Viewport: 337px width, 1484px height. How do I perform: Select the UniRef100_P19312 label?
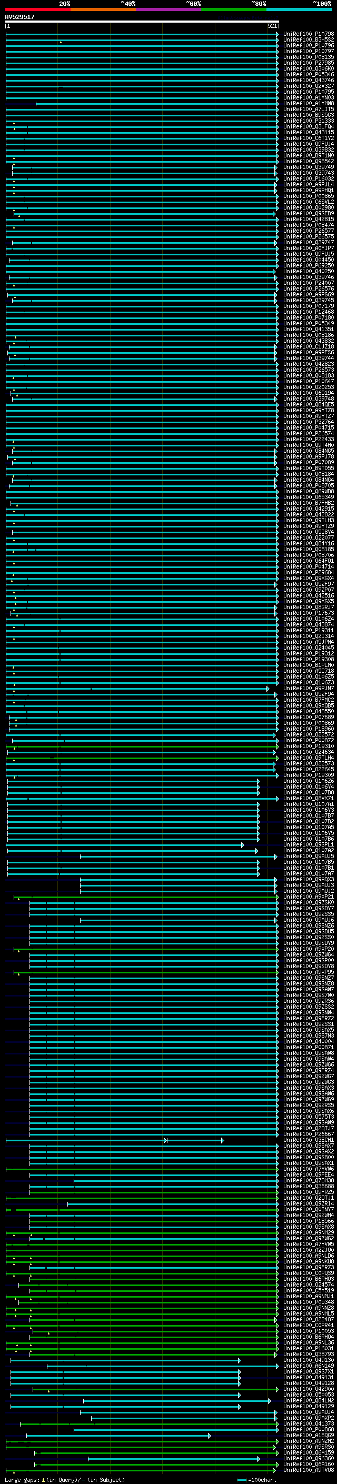point(309,653)
